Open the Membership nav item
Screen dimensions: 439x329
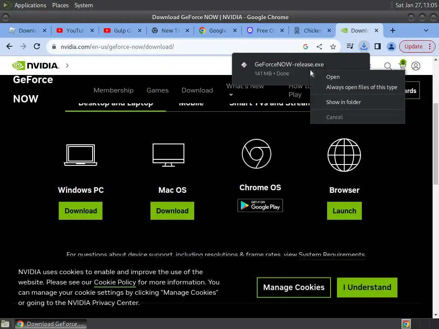pos(113,90)
